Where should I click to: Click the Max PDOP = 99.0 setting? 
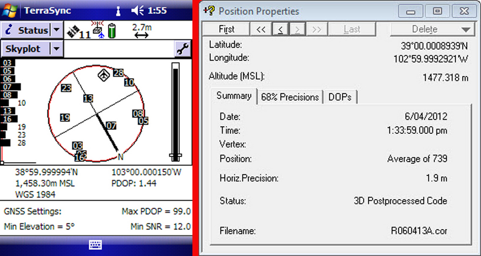tap(156, 211)
